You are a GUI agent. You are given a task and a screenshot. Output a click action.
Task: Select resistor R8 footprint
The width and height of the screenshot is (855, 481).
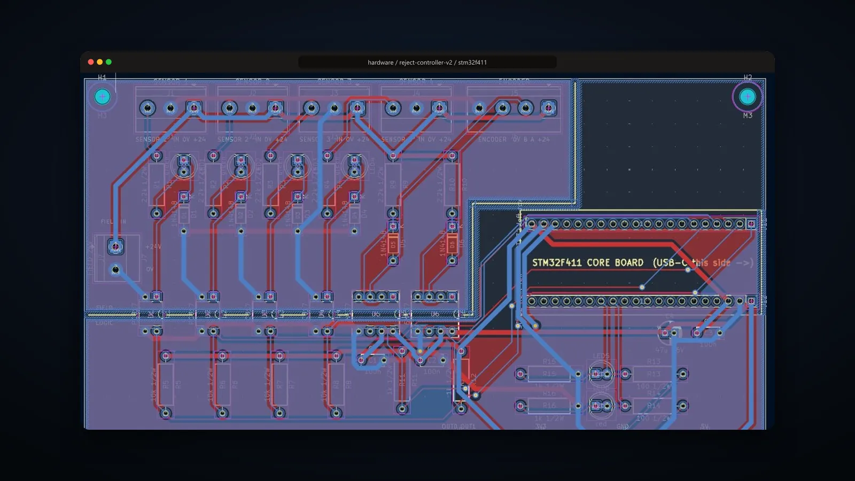[336, 384]
